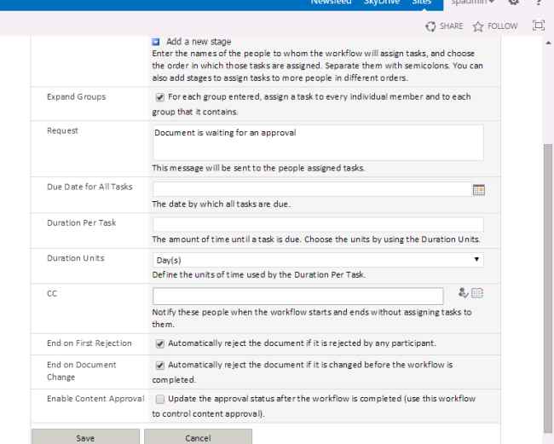Click the Duration Per Task field

tap(318, 225)
